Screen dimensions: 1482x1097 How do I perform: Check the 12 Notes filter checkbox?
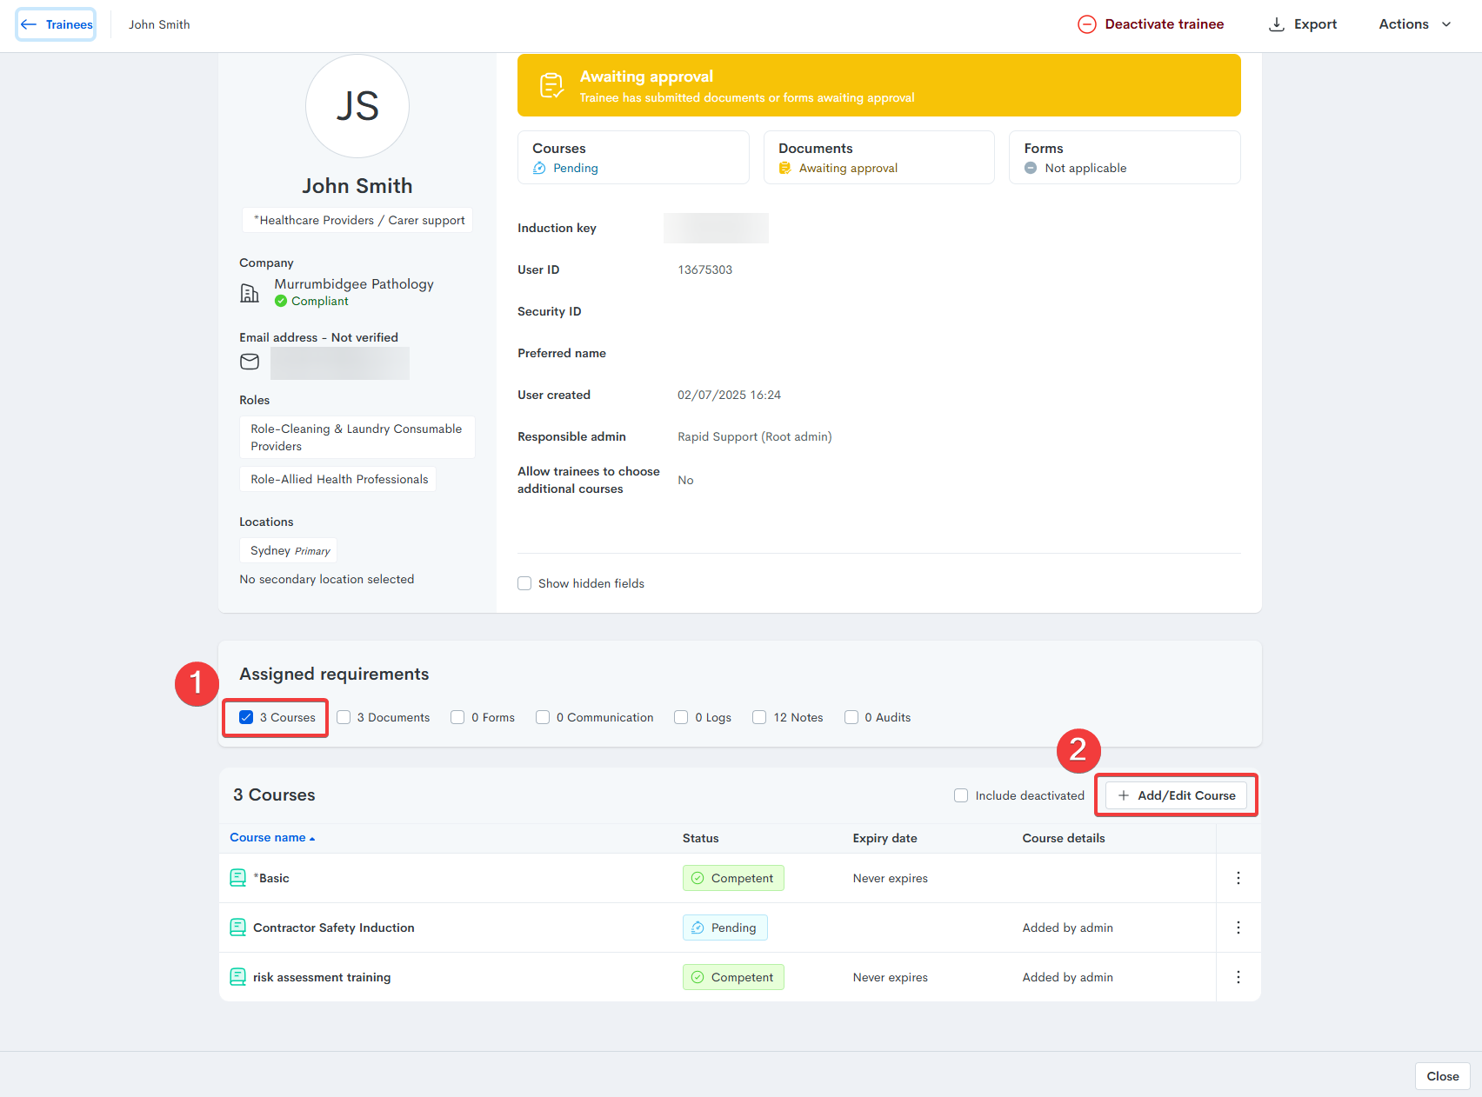click(759, 717)
